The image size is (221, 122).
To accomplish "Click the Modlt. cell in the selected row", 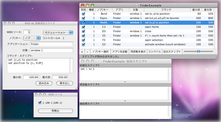I will 104,22.
